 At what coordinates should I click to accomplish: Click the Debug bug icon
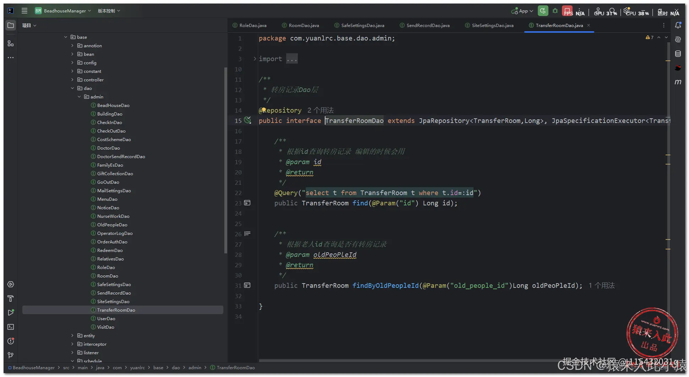point(555,11)
